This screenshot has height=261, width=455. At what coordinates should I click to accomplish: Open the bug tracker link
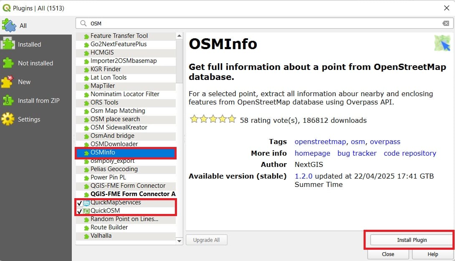click(x=357, y=153)
